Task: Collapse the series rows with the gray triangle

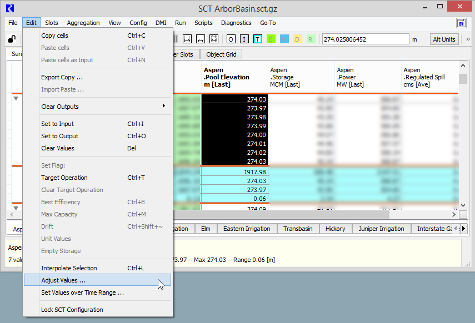Action: coord(16,98)
